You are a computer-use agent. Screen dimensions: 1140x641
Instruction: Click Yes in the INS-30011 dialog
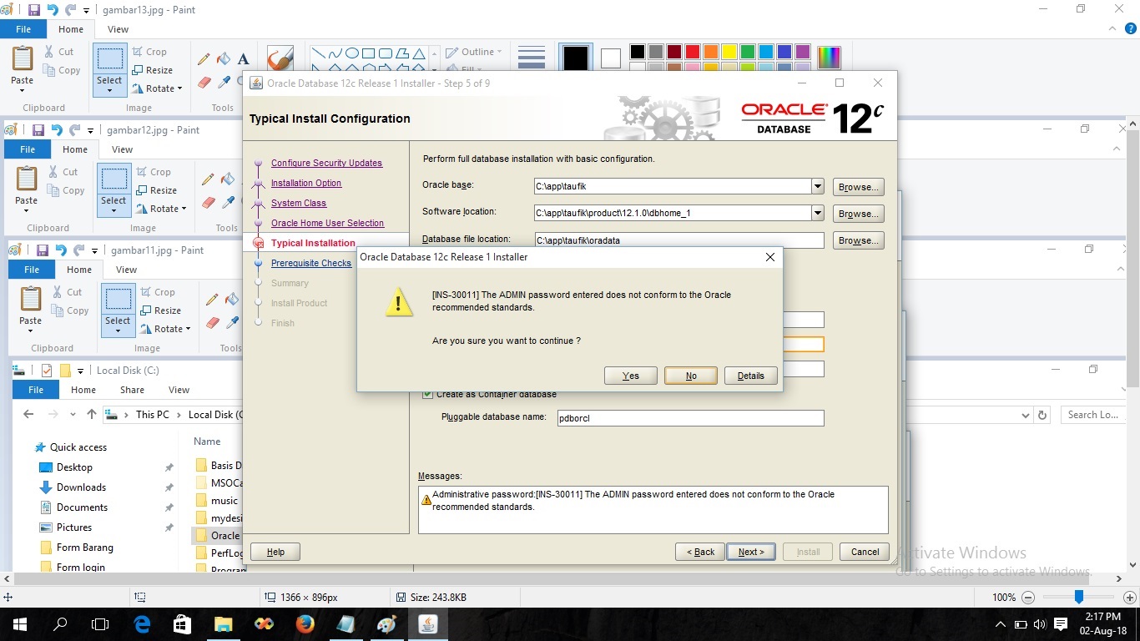pos(631,376)
